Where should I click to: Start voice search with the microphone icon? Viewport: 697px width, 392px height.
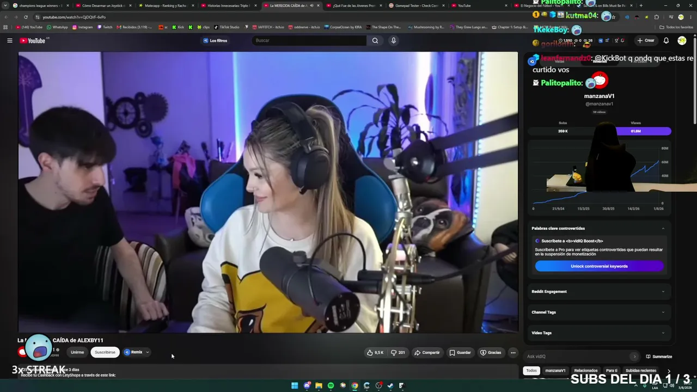[393, 40]
